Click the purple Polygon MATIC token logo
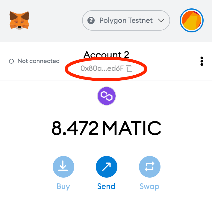This screenshot has width=212, height=216. tap(106, 96)
